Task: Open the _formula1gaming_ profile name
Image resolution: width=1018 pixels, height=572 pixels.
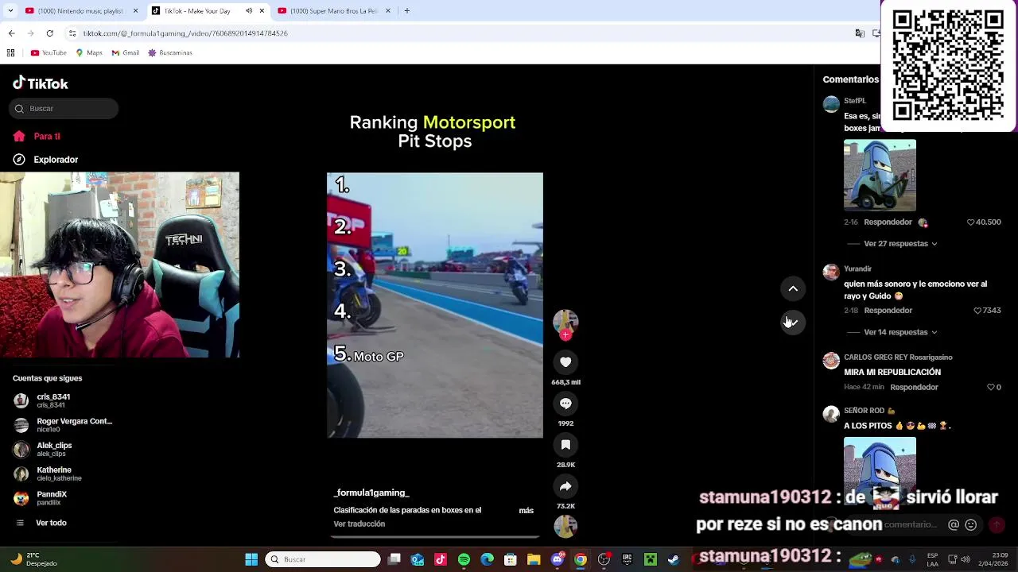Action: (x=371, y=493)
